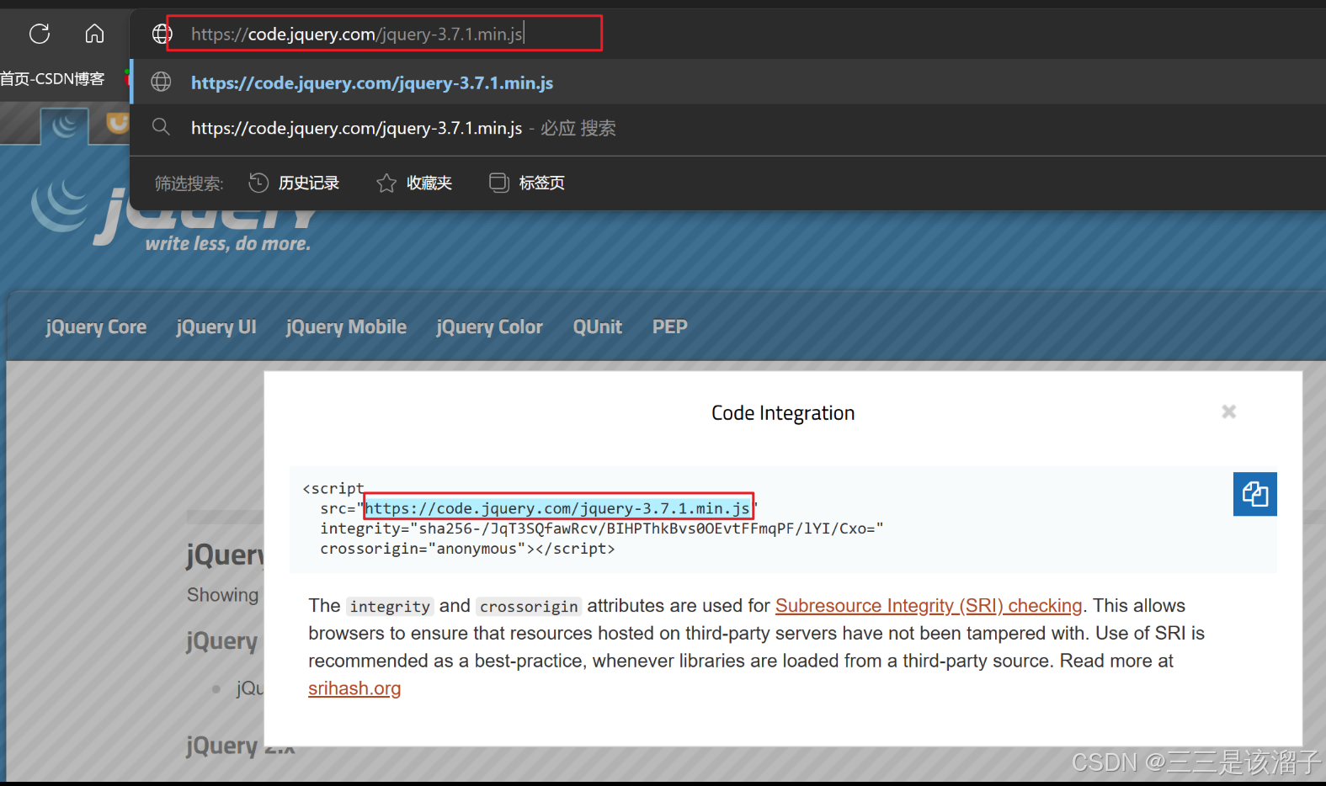Click the integrity sha256 hash line

click(601, 528)
